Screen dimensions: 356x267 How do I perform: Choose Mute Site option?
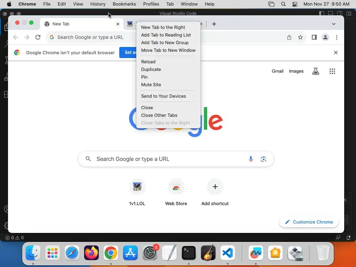[x=151, y=85]
